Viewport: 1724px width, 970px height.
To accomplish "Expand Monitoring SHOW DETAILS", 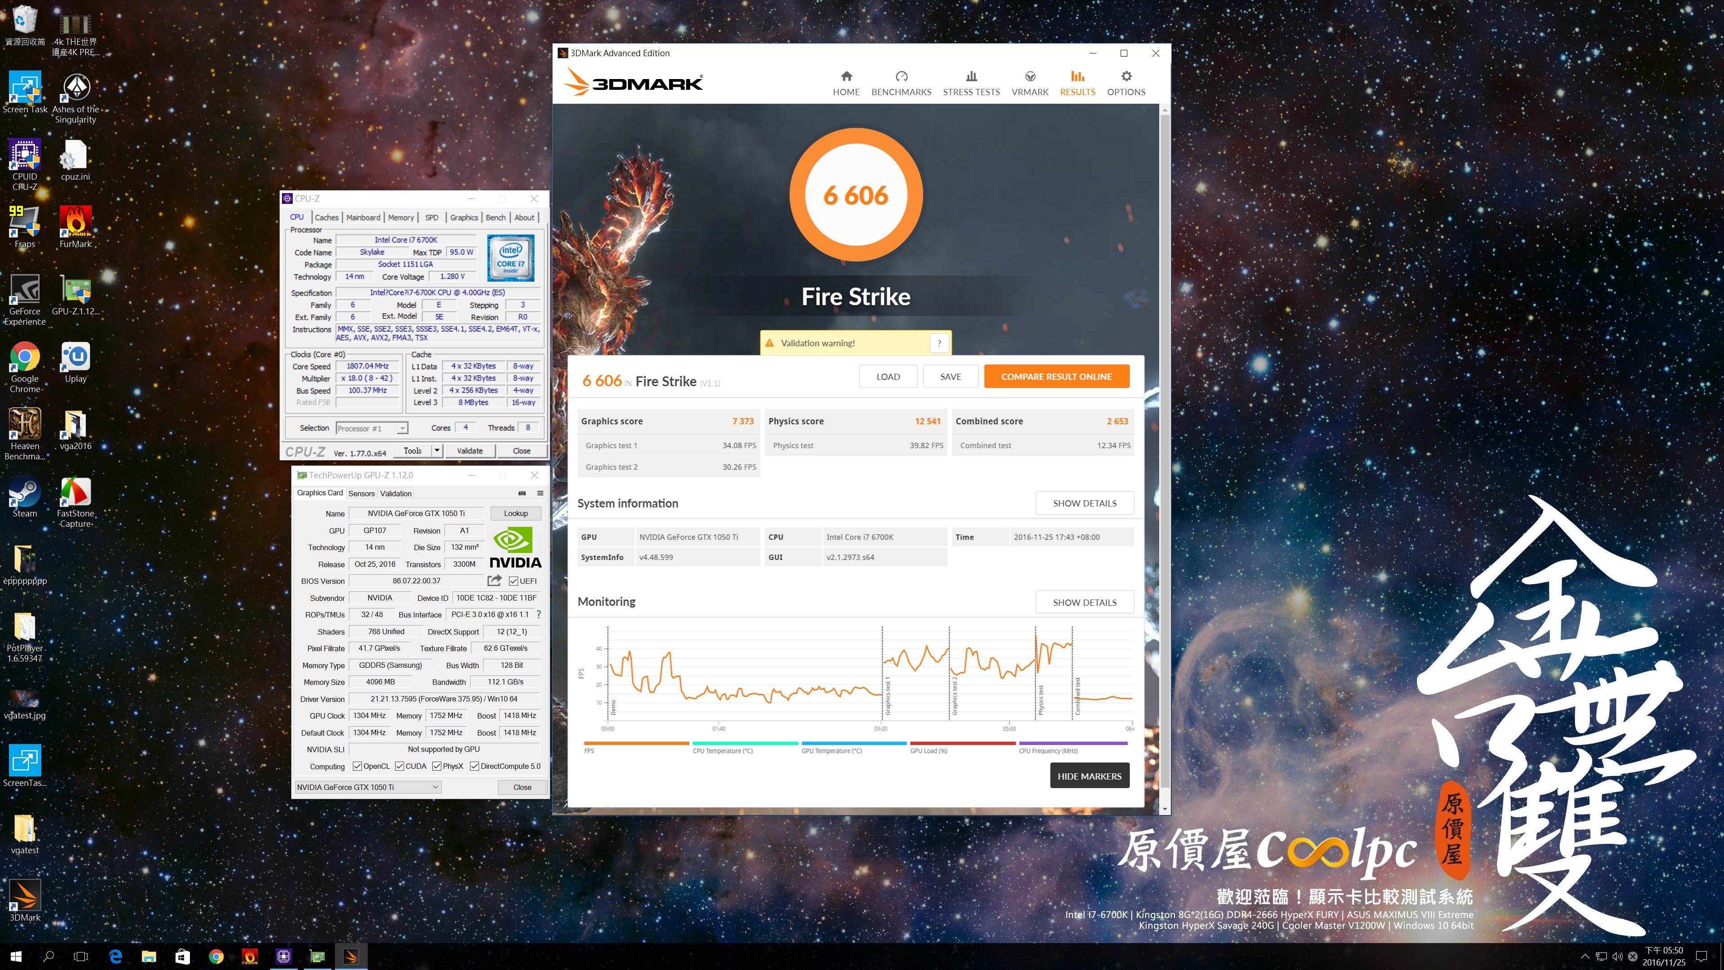I will [x=1084, y=602].
